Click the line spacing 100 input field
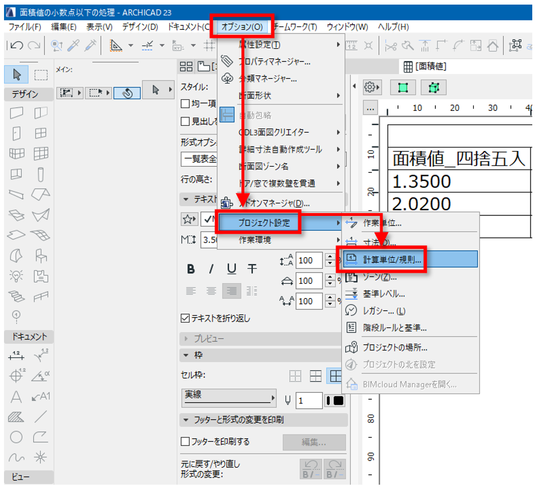The width and height of the screenshot is (538, 491). tap(309, 261)
